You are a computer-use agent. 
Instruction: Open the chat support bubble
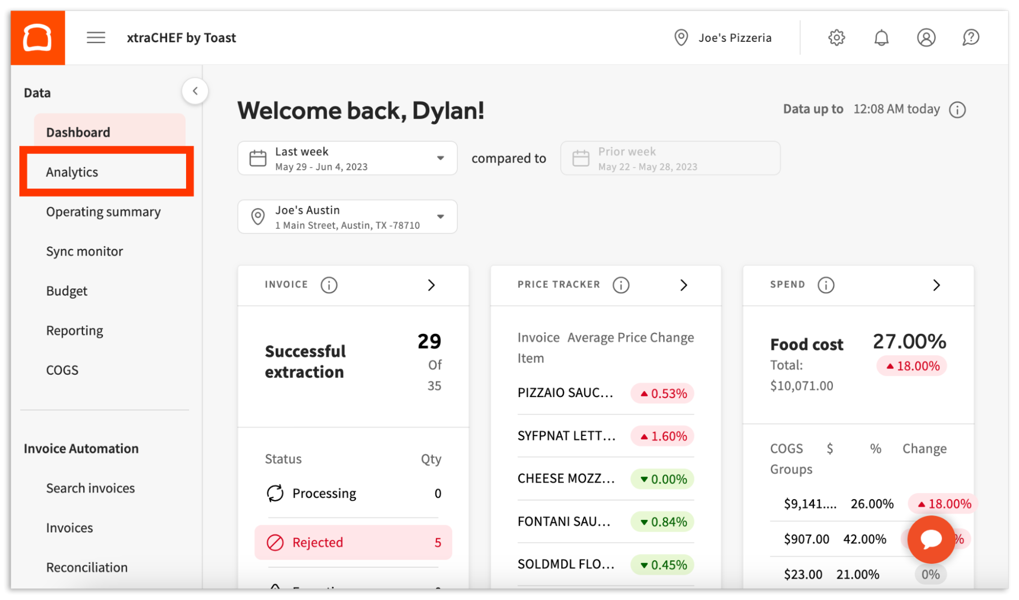pyautogui.click(x=931, y=539)
